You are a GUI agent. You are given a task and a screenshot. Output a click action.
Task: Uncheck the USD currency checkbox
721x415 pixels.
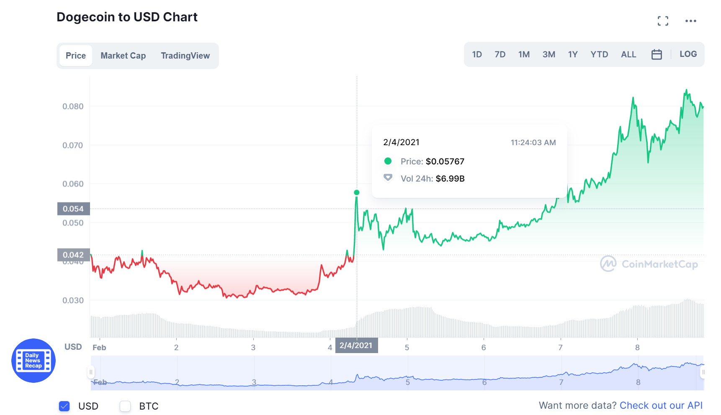64,406
